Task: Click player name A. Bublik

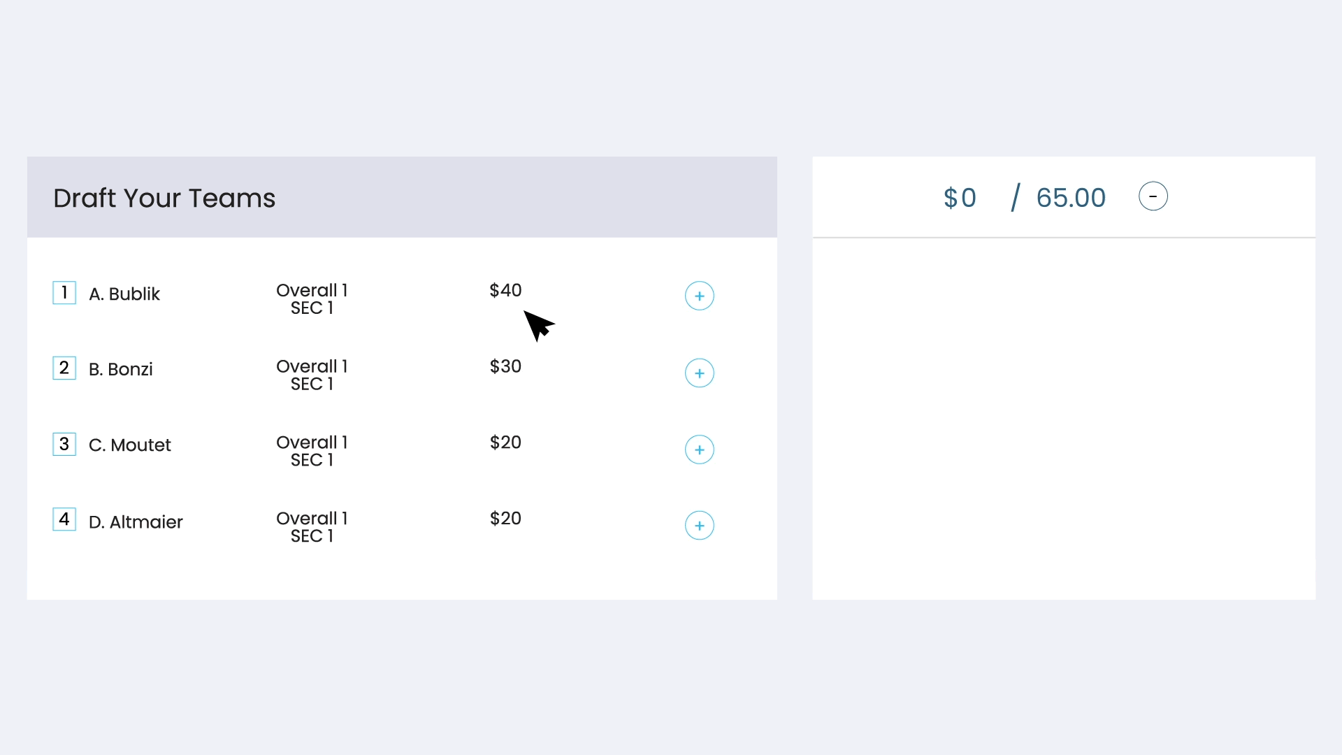Action: pyautogui.click(x=124, y=294)
